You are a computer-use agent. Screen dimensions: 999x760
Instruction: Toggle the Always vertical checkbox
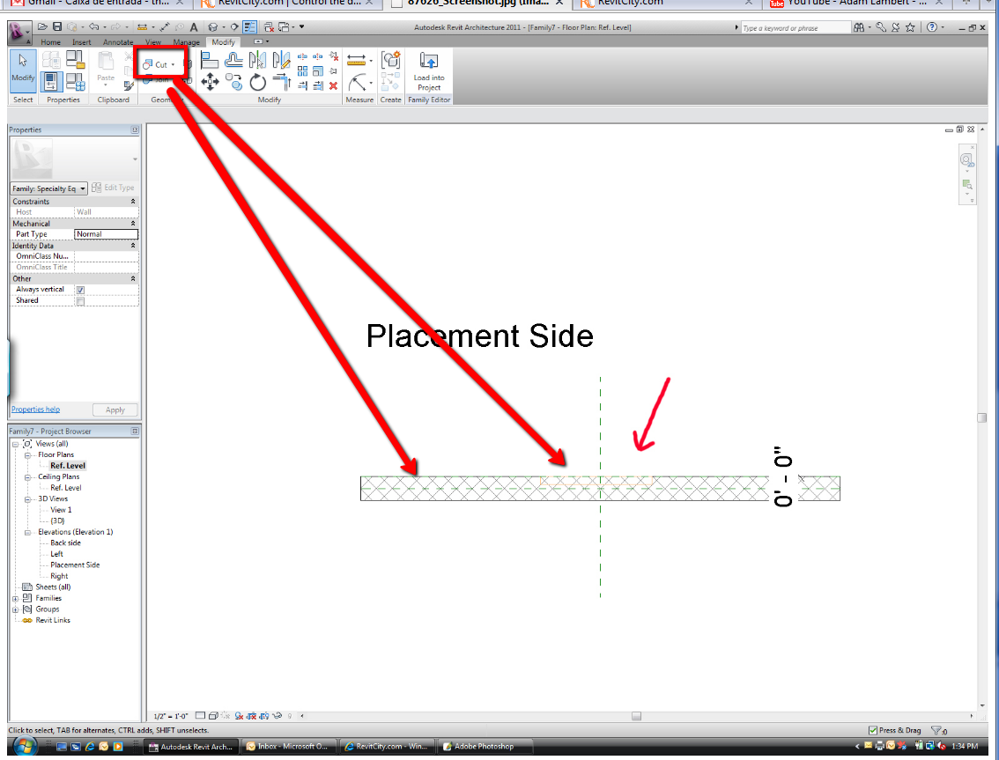click(80, 290)
